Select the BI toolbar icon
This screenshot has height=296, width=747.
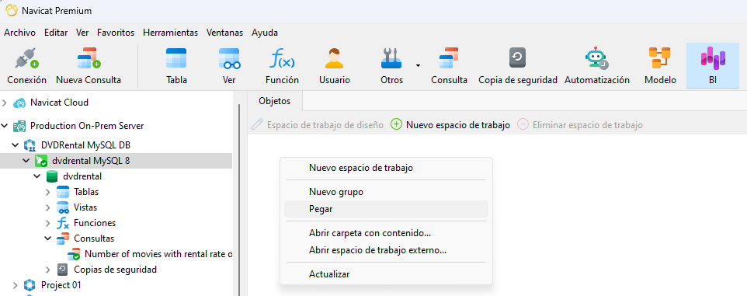[x=712, y=58]
